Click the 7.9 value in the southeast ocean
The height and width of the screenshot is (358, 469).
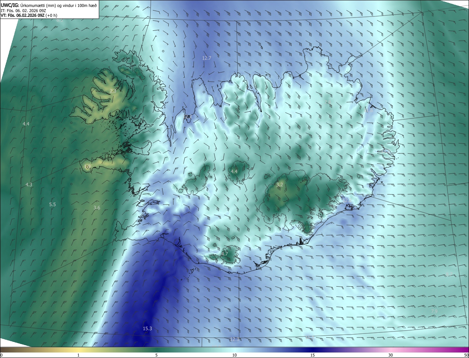(x=434, y=311)
